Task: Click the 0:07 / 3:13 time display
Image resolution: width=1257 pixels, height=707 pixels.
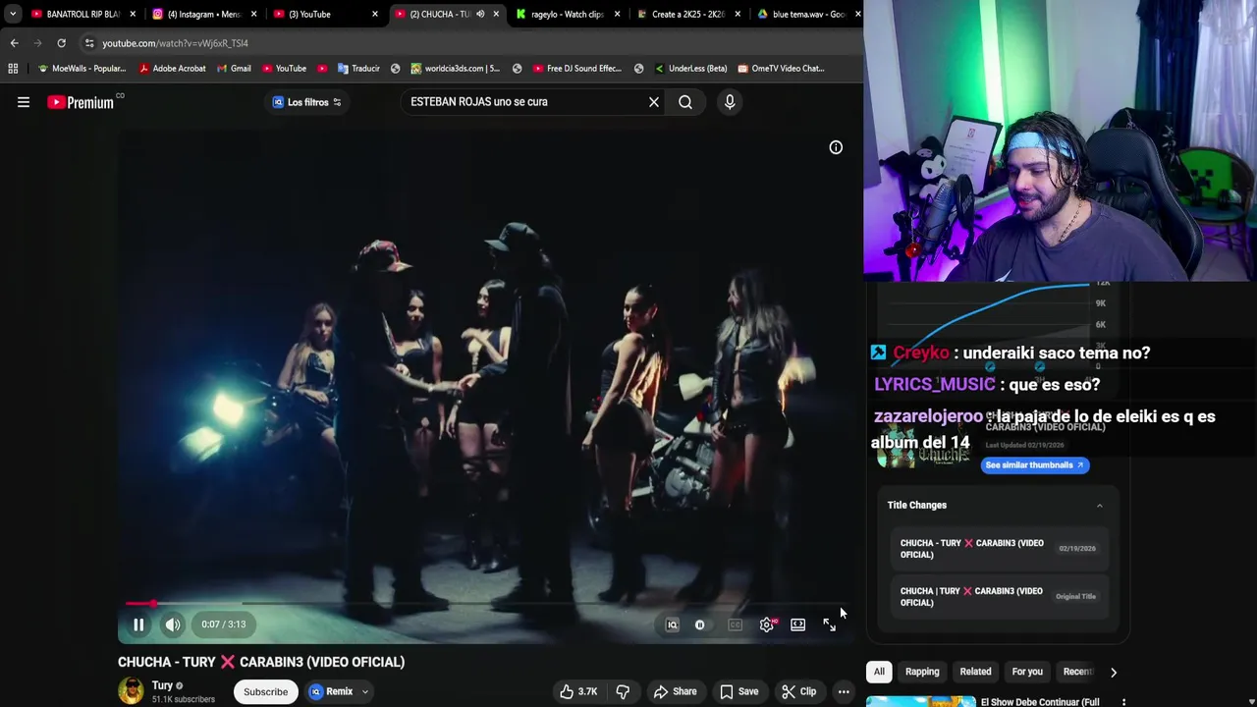Action: click(224, 625)
